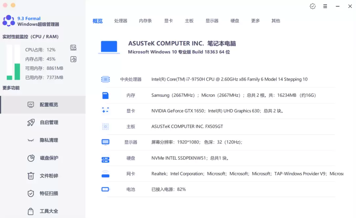Click the motherboard icon in 主板 row
This screenshot has height=218, width=356.
pyautogui.click(x=105, y=126)
